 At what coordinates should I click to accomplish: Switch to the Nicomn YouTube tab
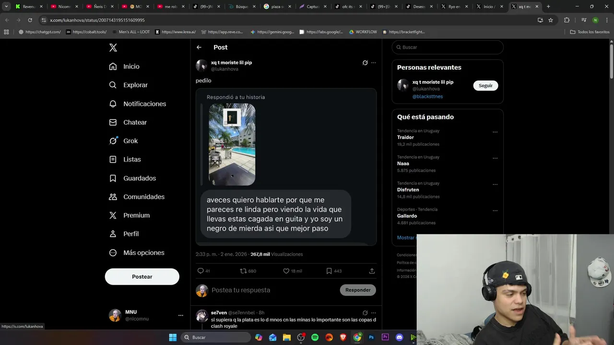click(64, 7)
